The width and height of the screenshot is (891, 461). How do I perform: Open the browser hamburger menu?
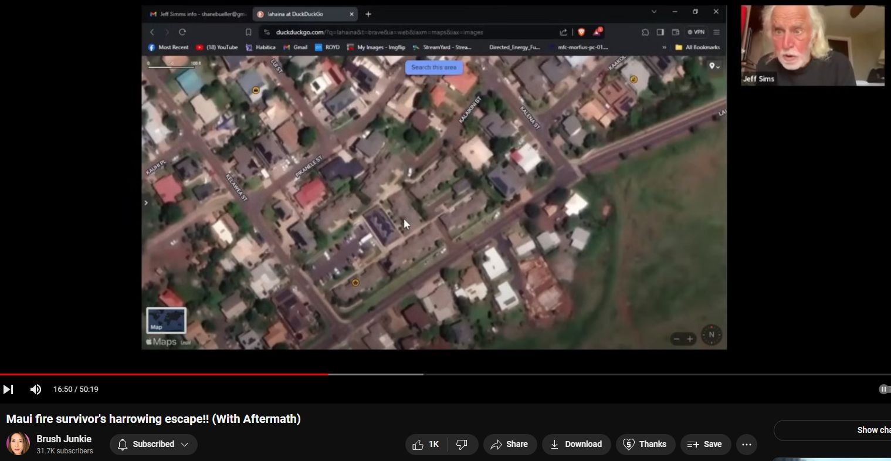pyautogui.click(x=717, y=32)
